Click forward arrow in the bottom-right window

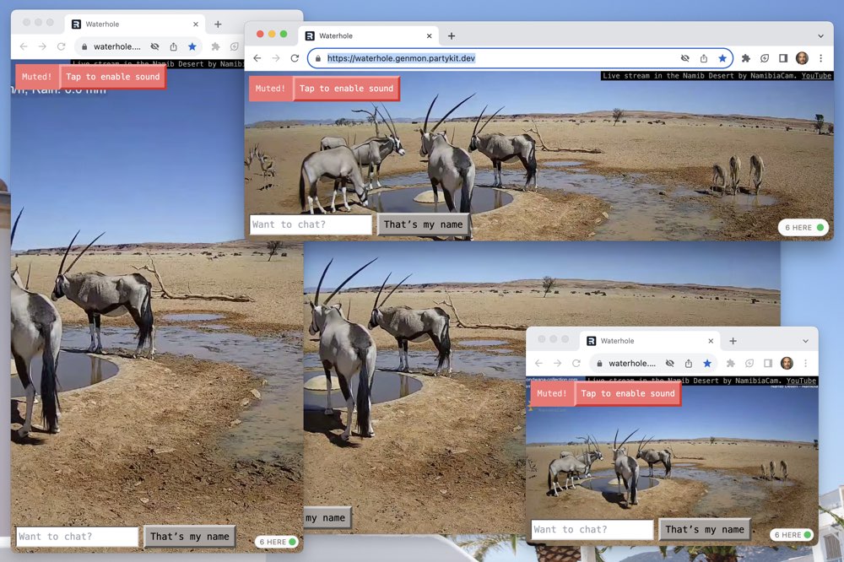[x=557, y=364]
